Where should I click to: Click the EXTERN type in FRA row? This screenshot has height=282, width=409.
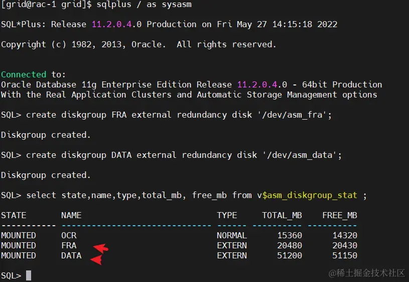232,246
